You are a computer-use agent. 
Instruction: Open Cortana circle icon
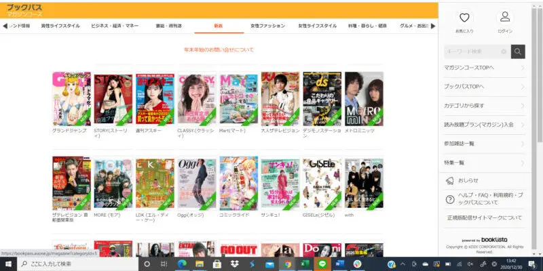coord(147,264)
